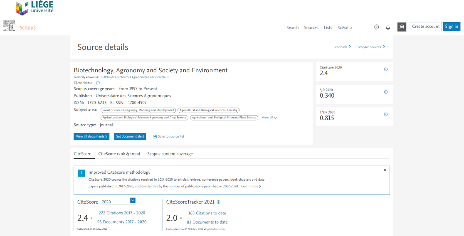Click the Liège université logo

click(x=35, y=8)
